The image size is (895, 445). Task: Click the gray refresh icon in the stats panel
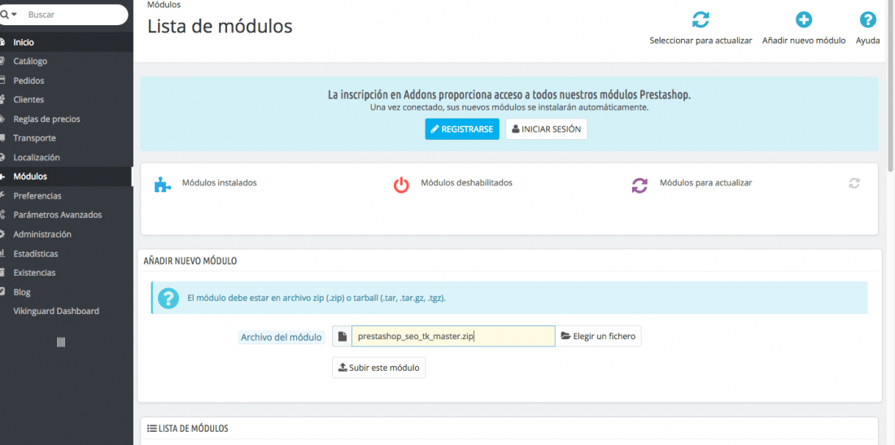(x=854, y=183)
